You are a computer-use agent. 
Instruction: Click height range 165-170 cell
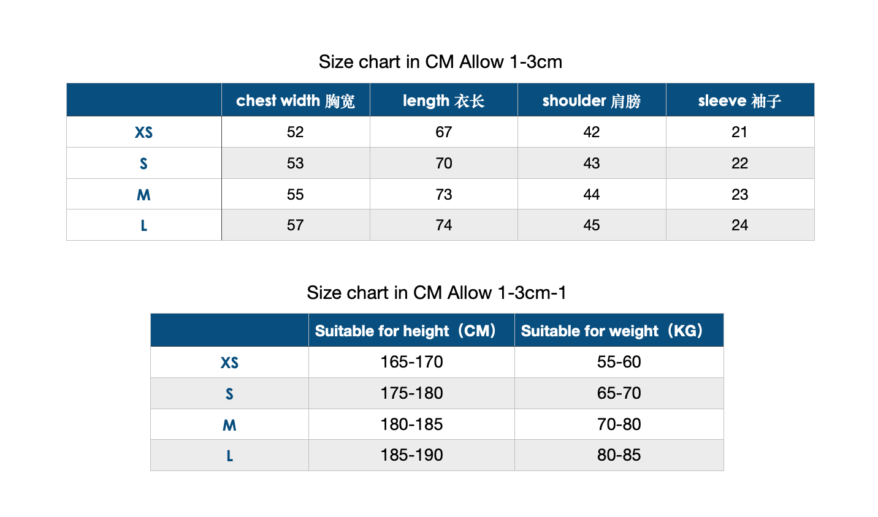(411, 362)
